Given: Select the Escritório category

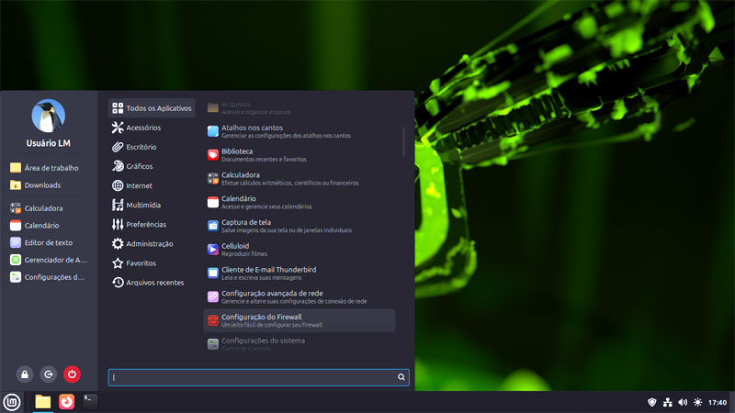Looking at the screenshot, I should (x=152, y=147).
